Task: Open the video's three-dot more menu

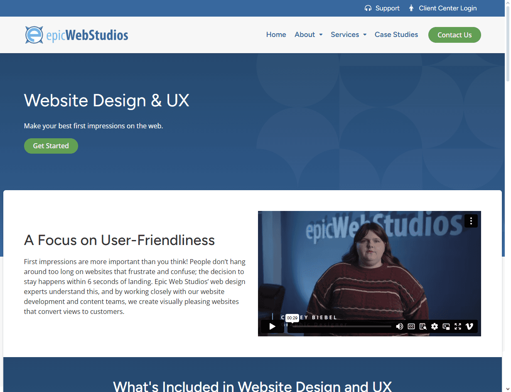Action: tap(471, 221)
